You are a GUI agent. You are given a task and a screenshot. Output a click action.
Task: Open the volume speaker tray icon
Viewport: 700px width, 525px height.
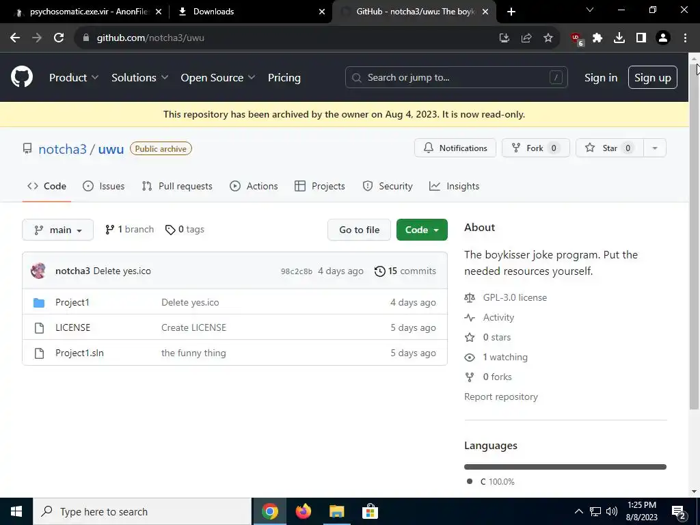[x=612, y=511]
